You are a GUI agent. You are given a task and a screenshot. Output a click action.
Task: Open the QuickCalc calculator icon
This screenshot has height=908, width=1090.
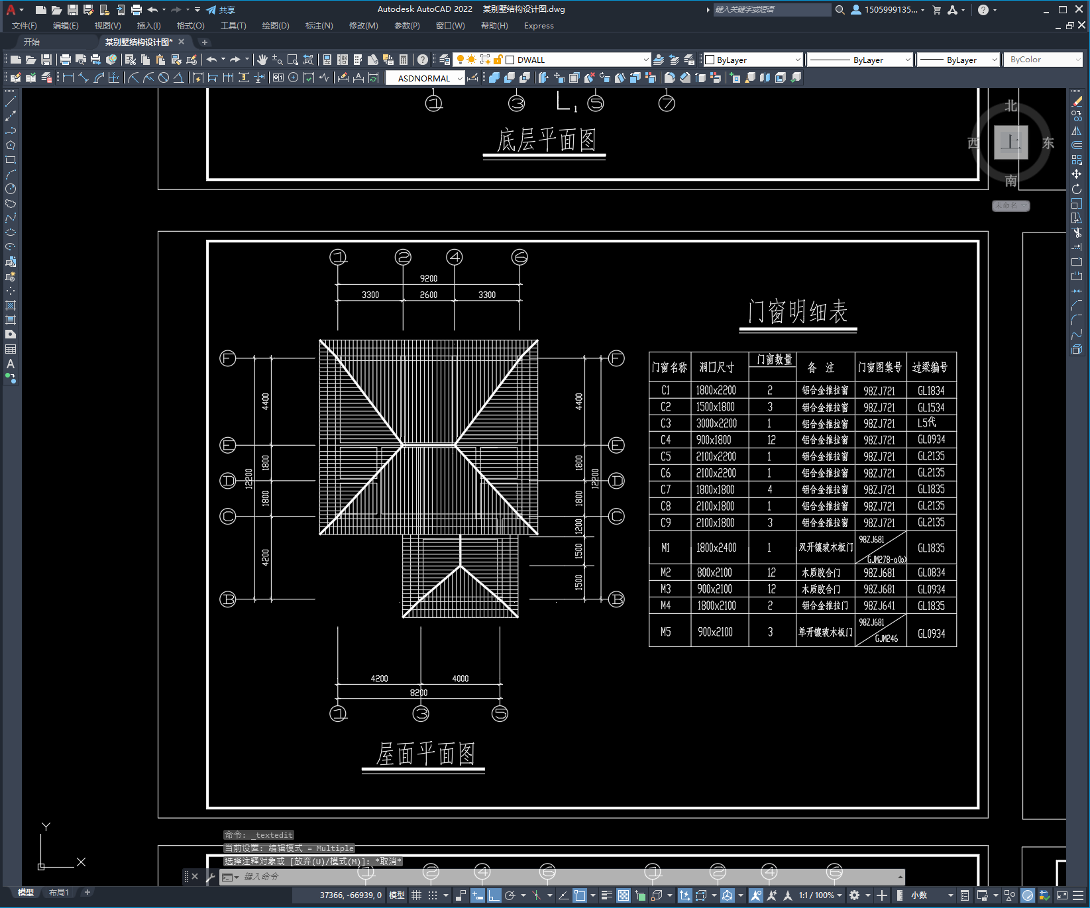tap(404, 60)
